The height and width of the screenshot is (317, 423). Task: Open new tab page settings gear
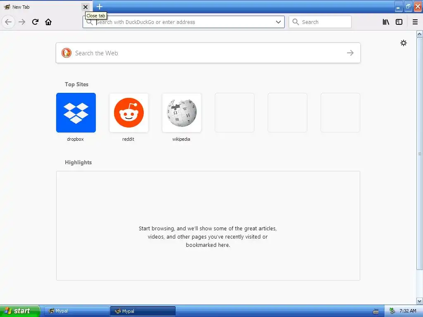(404, 43)
